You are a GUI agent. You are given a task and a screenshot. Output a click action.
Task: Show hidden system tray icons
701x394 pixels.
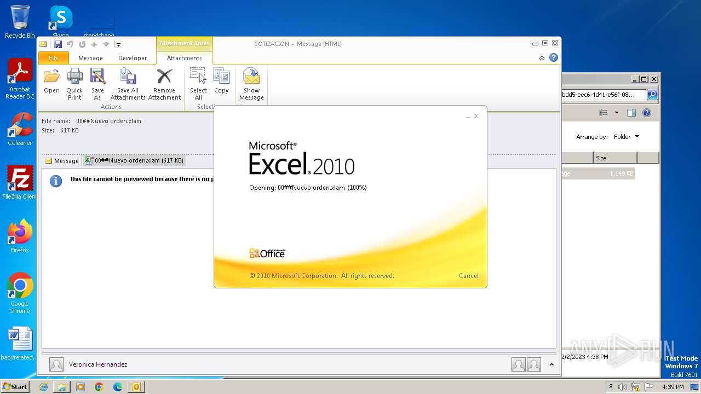tap(611, 387)
